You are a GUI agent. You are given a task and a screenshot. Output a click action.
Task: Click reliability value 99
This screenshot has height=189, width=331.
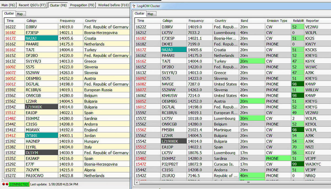pos(298,164)
